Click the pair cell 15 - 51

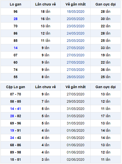pos(16,160)
